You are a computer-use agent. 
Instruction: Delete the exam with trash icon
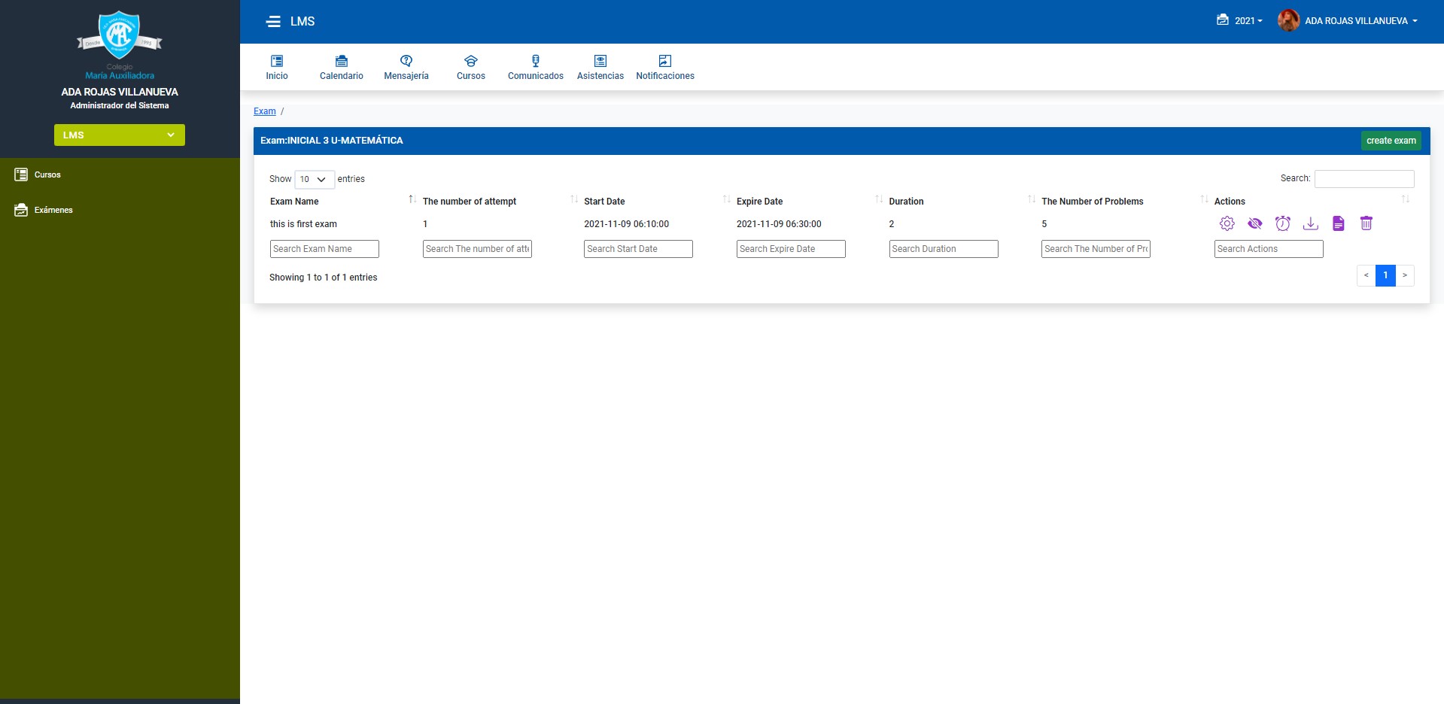pyautogui.click(x=1366, y=223)
